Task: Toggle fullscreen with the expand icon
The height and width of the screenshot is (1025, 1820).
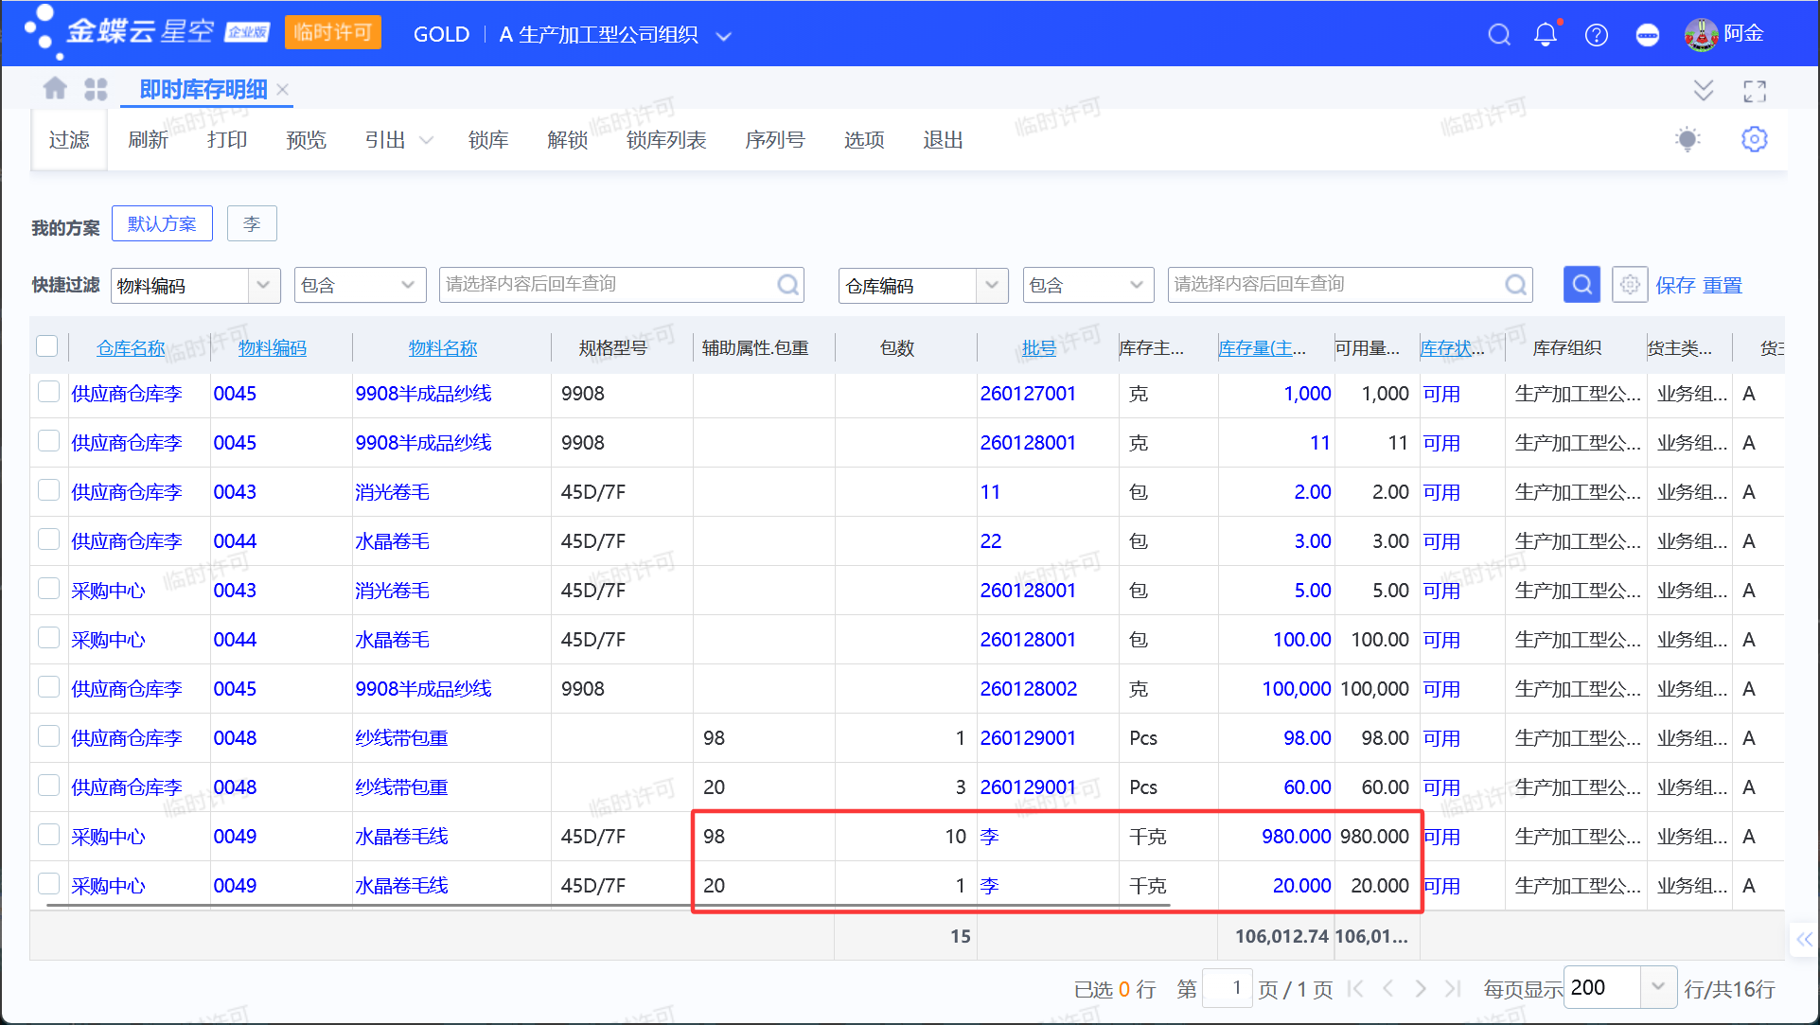Action: point(1754,91)
